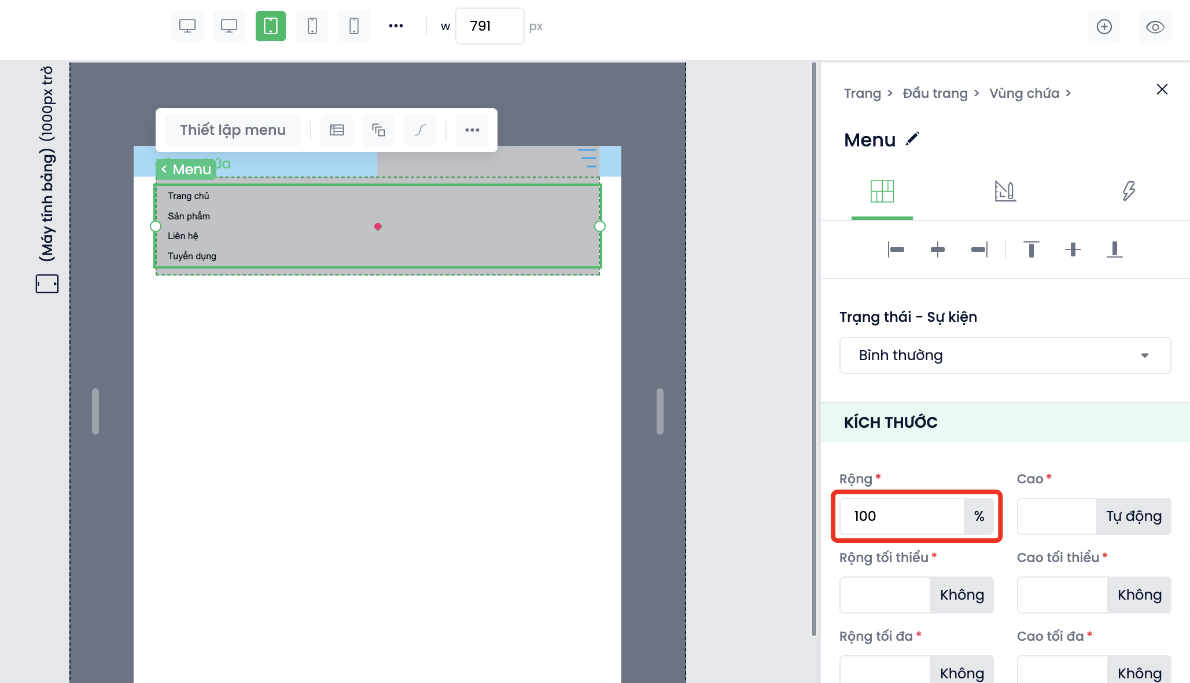Switch to the lightning events tab
The width and height of the screenshot is (1190, 683).
click(x=1128, y=191)
